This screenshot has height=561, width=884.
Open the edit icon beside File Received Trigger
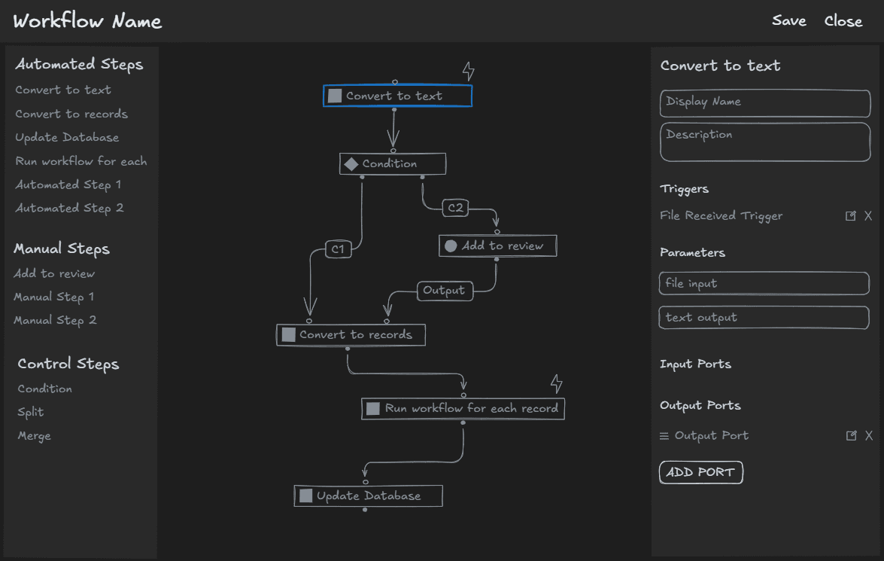tap(851, 215)
